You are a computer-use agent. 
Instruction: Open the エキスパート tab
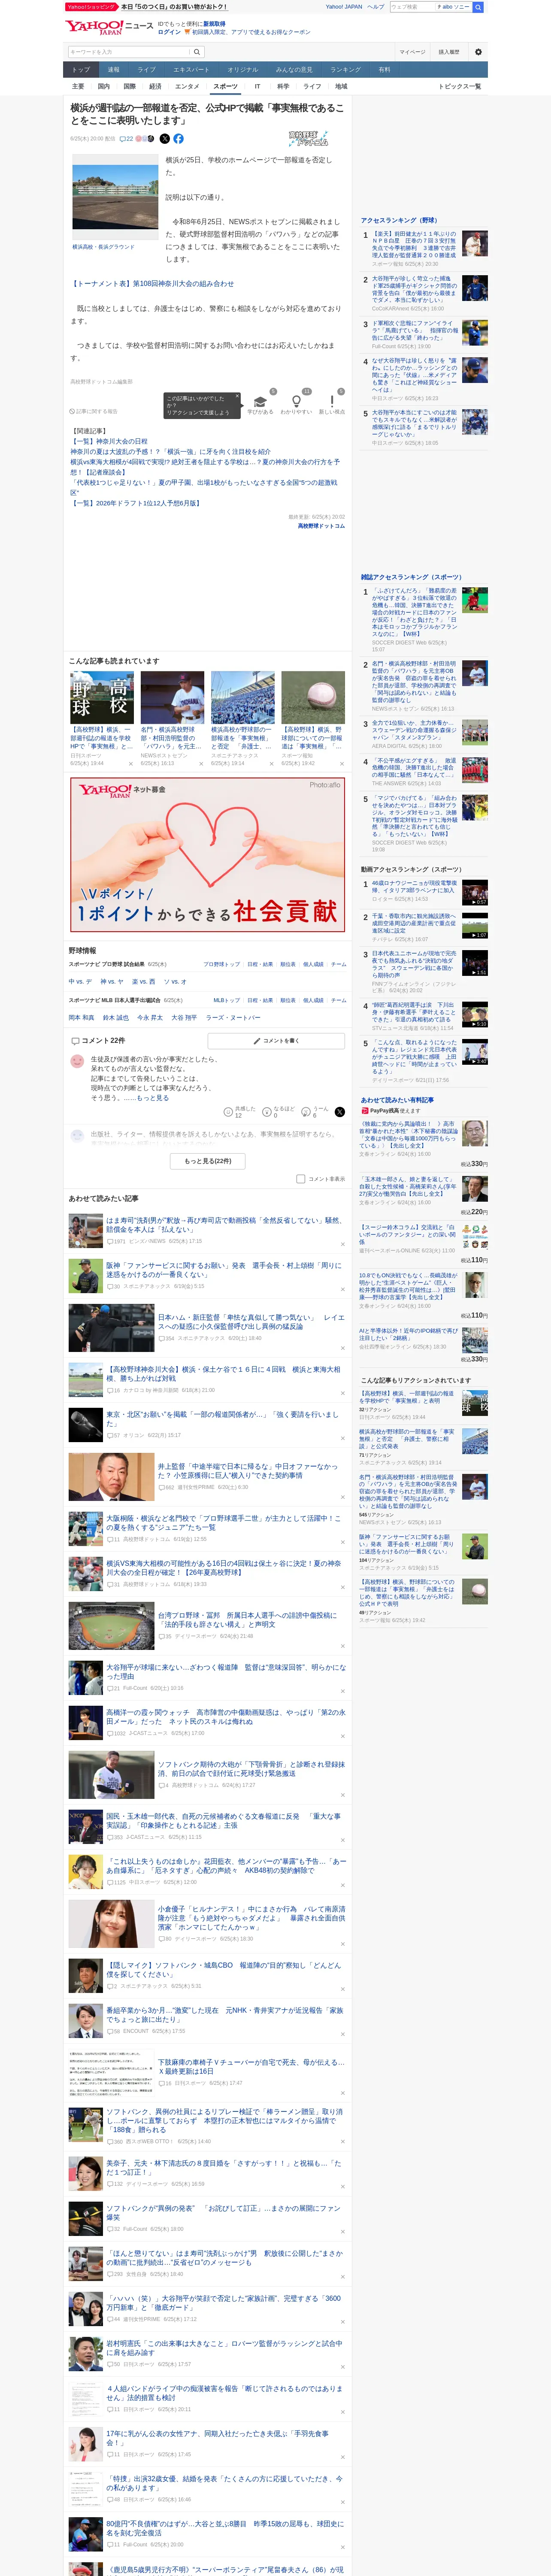(x=191, y=70)
